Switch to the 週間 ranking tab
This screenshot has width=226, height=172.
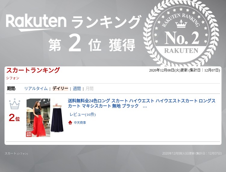[x=77, y=88]
